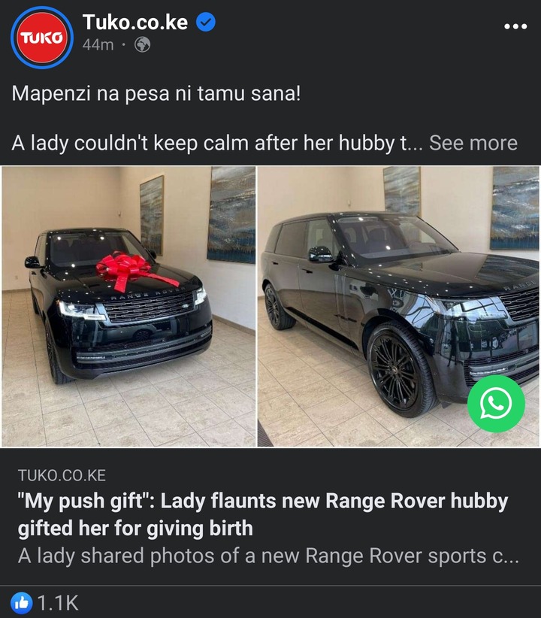Click the blue thumbs-up like reaction icon

[21, 603]
